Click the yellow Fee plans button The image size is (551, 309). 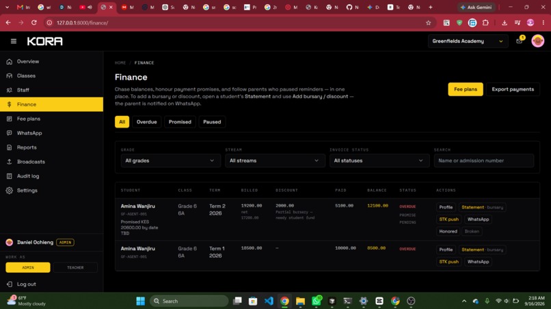(x=466, y=89)
